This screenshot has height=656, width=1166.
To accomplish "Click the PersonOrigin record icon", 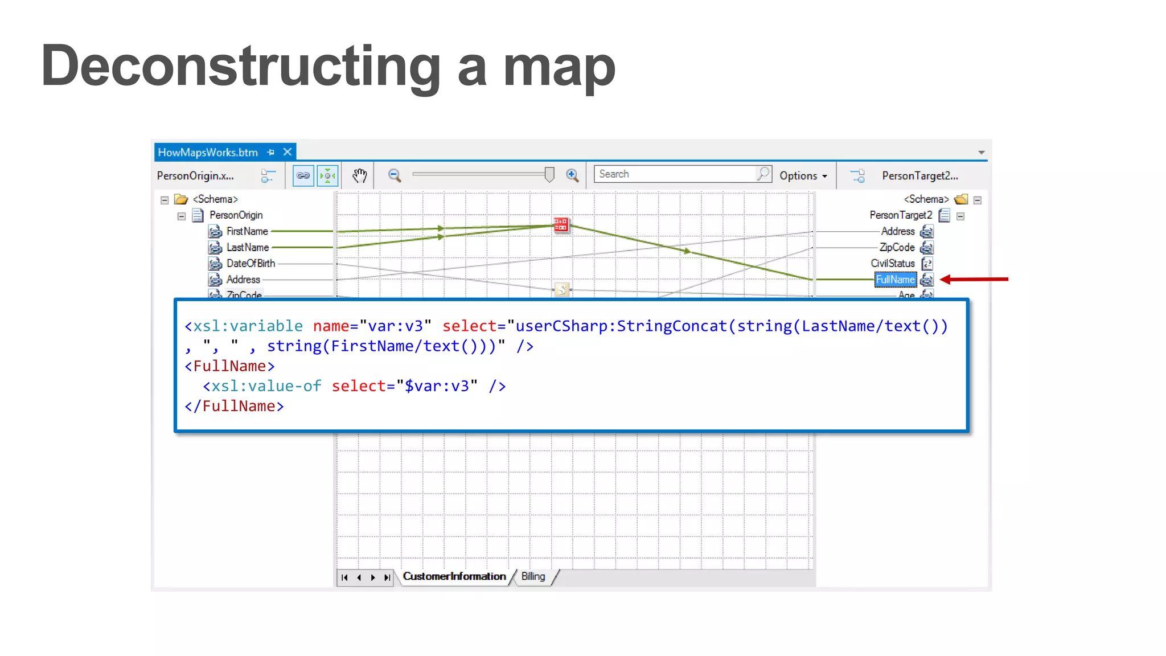I will click(198, 215).
